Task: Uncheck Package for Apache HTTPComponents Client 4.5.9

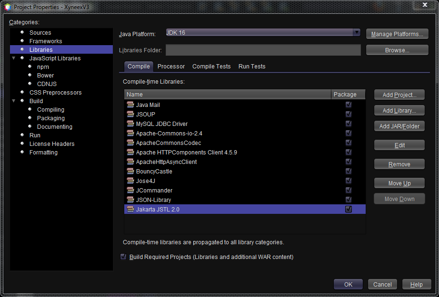Action: 348,152
